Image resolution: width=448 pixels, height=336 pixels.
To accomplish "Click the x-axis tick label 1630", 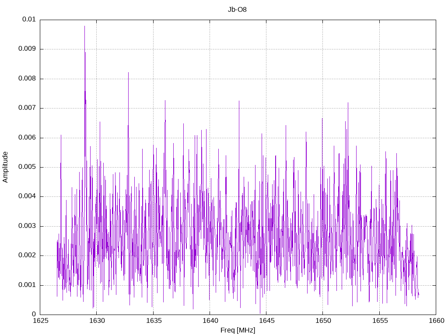I will coord(97,321).
